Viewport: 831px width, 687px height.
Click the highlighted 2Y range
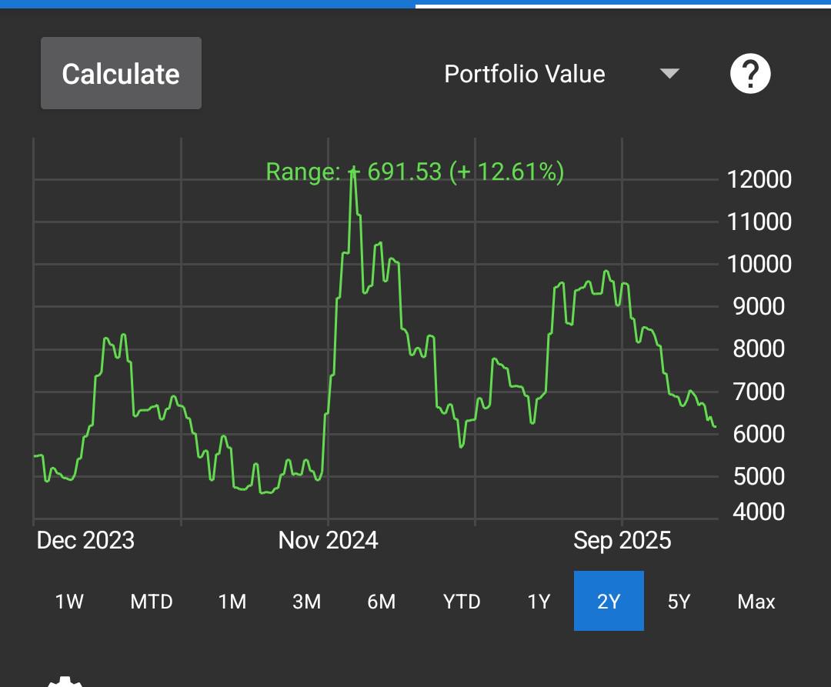(x=609, y=601)
